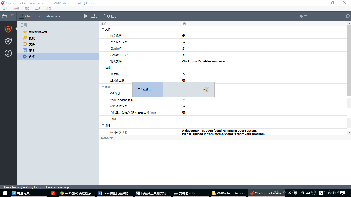The image size is (351, 197).
Task: Click the Clock_pro_Excelsior.exe clock icon
Action: click(x=22, y=16)
